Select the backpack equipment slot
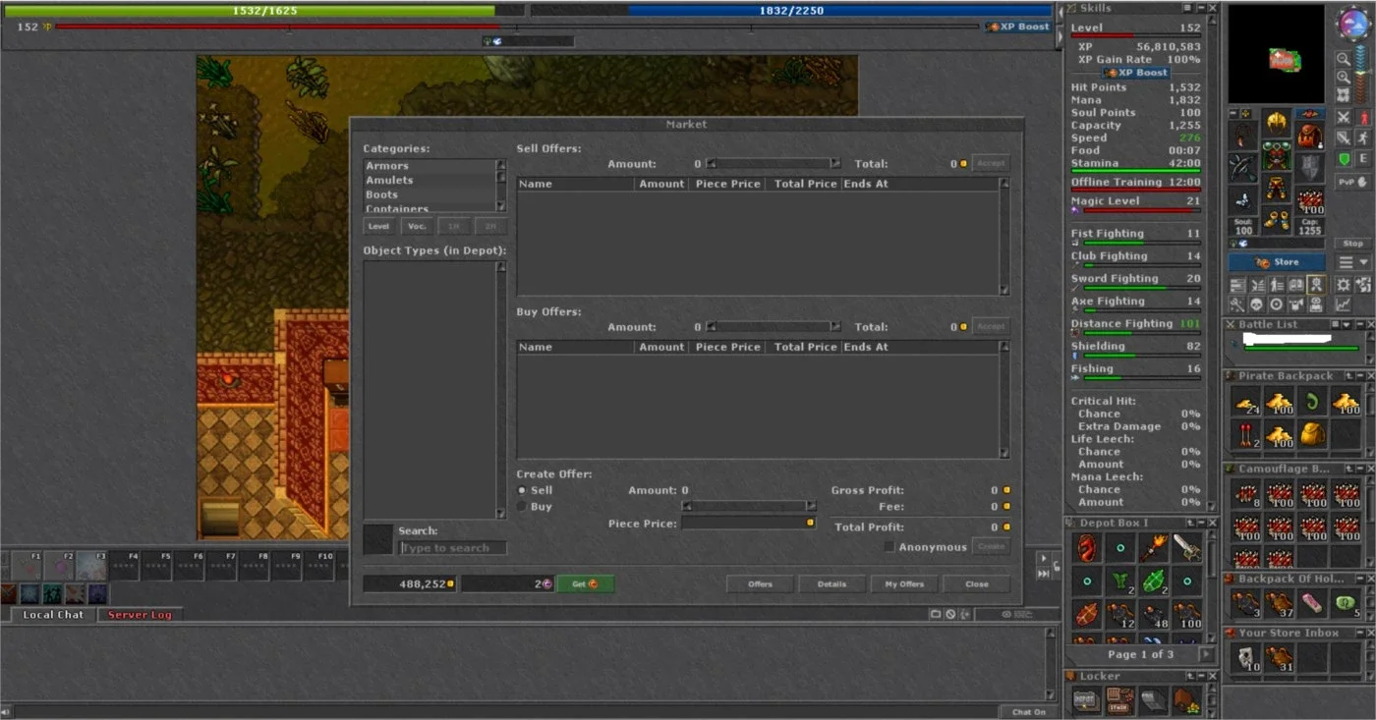This screenshot has width=1376, height=720. (x=1308, y=135)
